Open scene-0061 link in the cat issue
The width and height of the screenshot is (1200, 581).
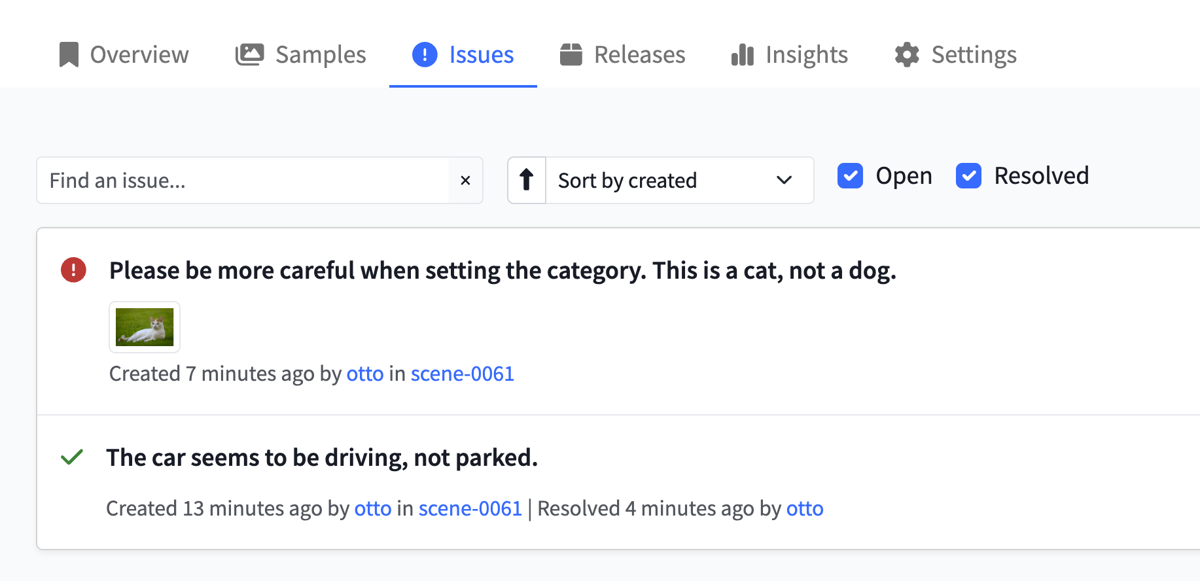[462, 374]
